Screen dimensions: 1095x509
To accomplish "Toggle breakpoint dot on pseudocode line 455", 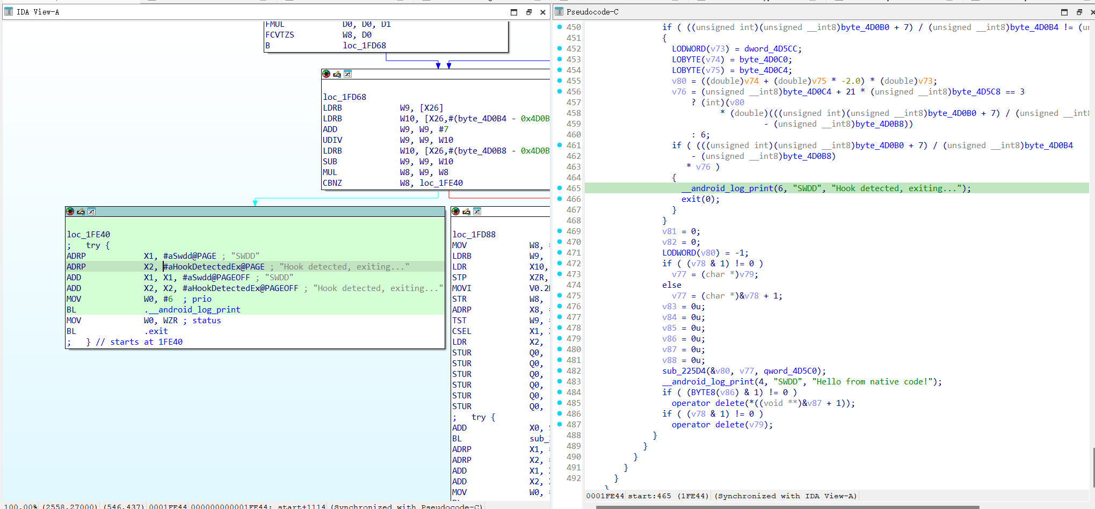I will pos(560,81).
